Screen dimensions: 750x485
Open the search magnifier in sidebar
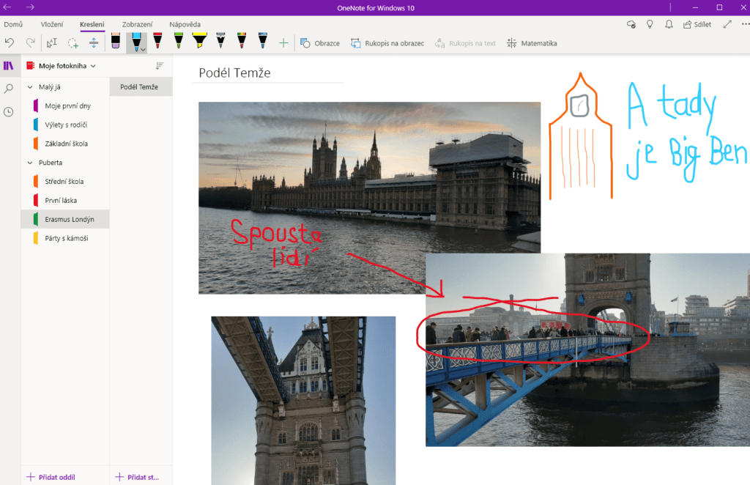[x=9, y=89]
